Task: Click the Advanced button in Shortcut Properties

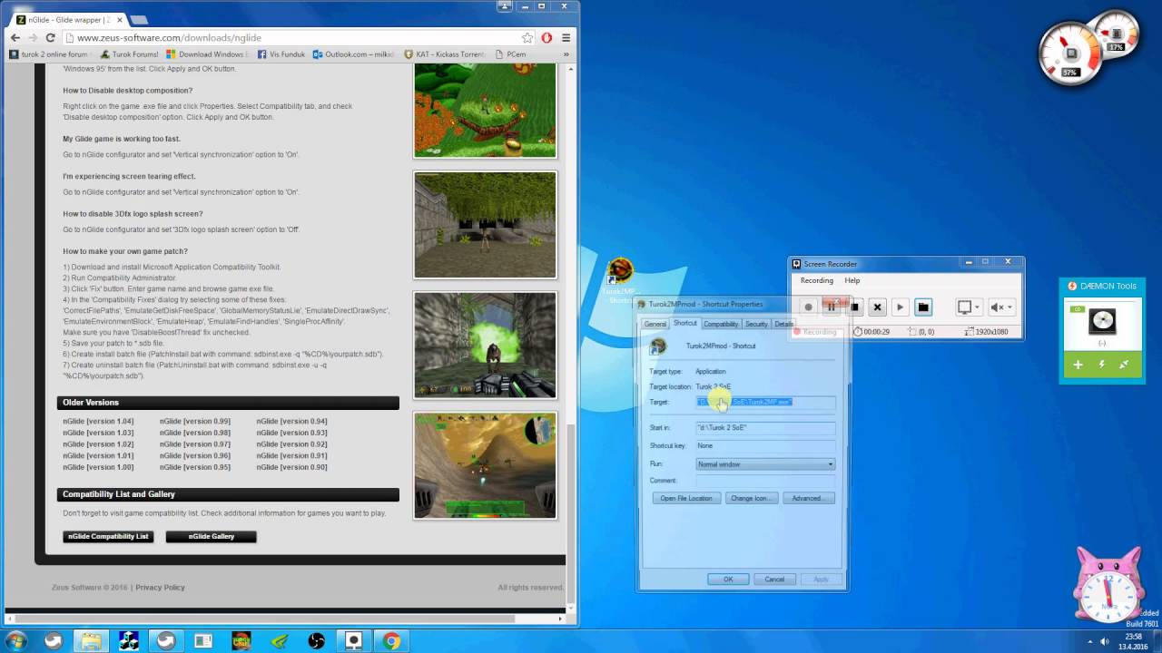Action: pyautogui.click(x=807, y=498)
